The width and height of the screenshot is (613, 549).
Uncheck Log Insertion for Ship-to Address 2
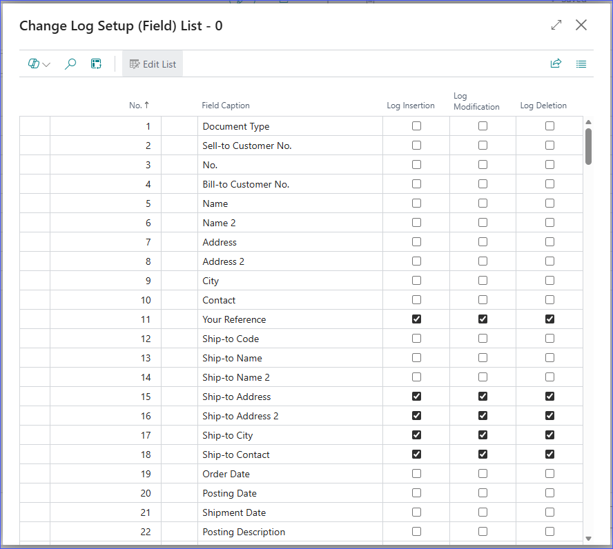pos(416,416)
